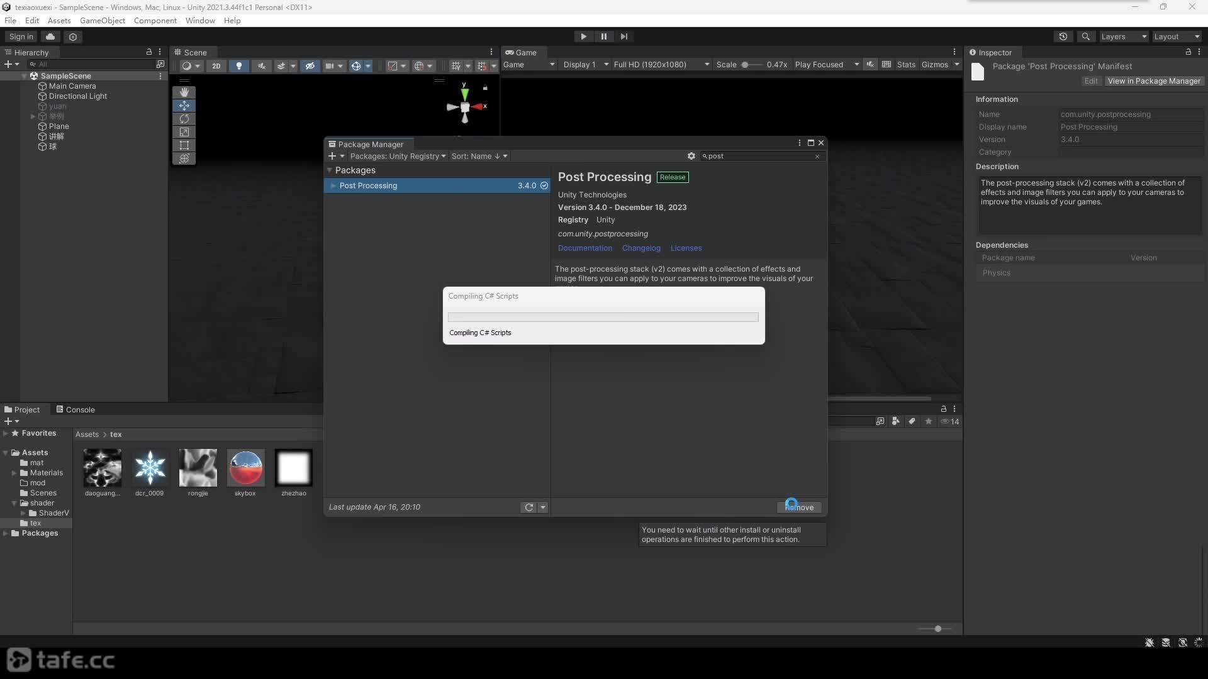Open Undo History icon in top toolbar
The width and height of the screenshot is (1208, 679).
(1063, 36)
